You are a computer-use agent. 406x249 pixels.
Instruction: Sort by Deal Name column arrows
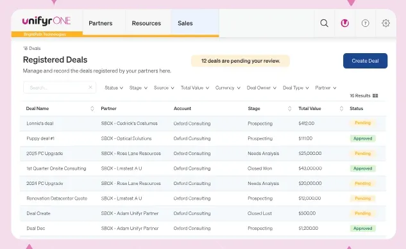pos(92,108)
